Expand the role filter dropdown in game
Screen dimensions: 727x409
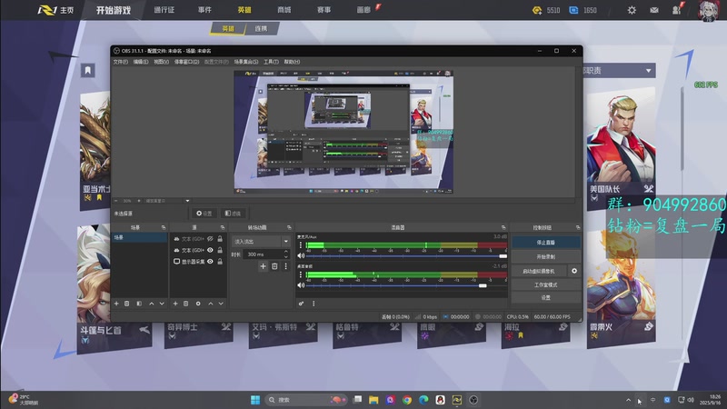tap(649, 71)
